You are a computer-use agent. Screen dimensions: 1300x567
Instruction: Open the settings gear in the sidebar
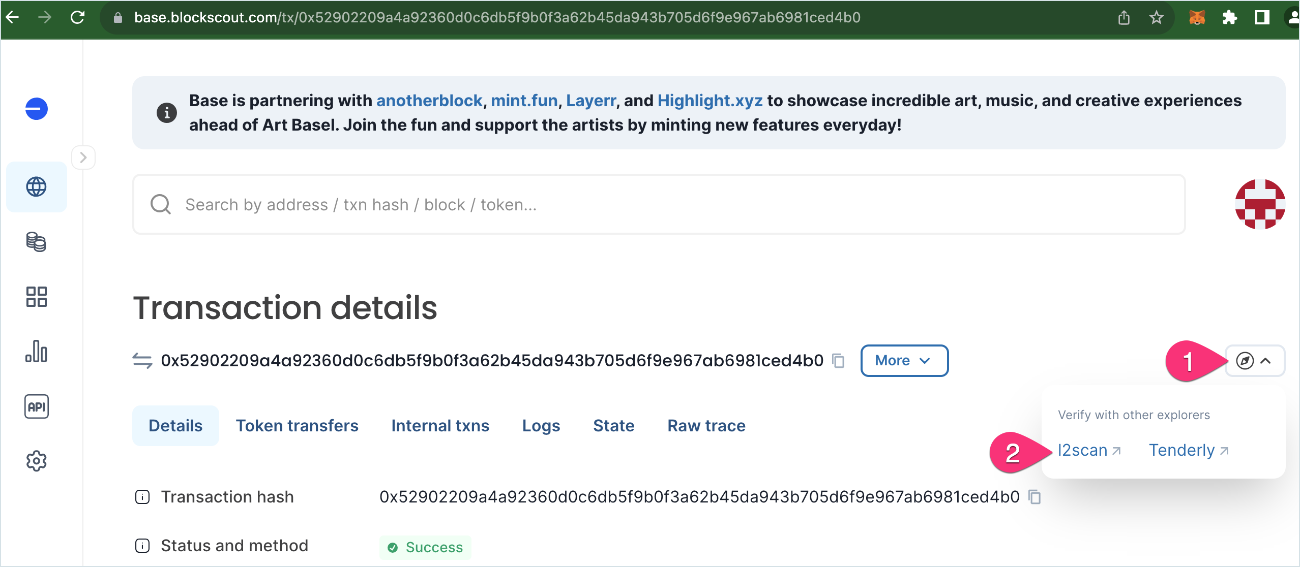tap(37, 461)
